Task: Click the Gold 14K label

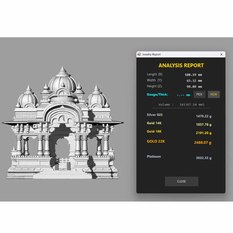Action: tap(154, 123)
